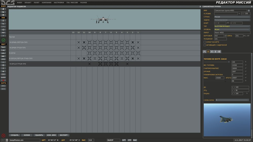The width and height of the screenshot is (253, 142).
Task: Click the УДАЛИТЬ button
Action: point(39,135)
